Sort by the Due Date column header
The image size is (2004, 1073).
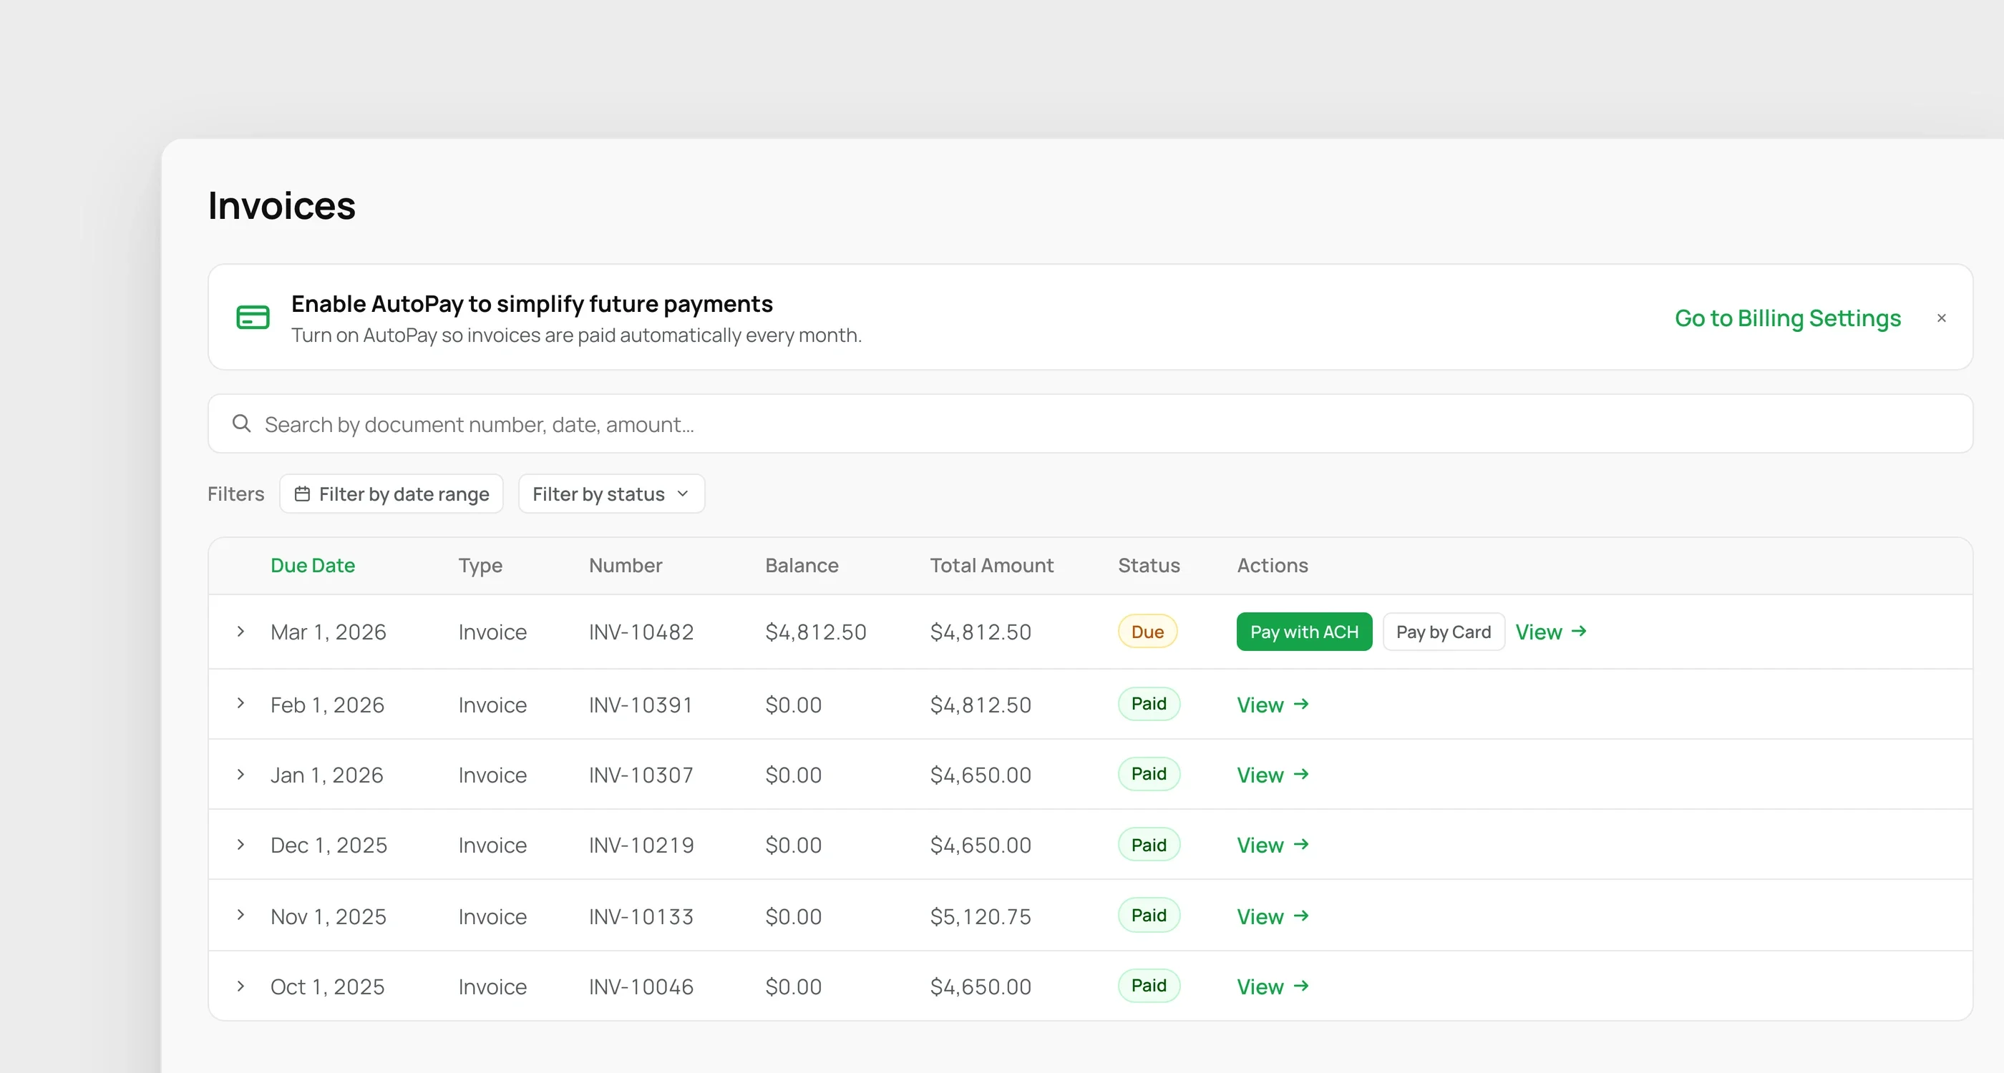pos(313,565)
